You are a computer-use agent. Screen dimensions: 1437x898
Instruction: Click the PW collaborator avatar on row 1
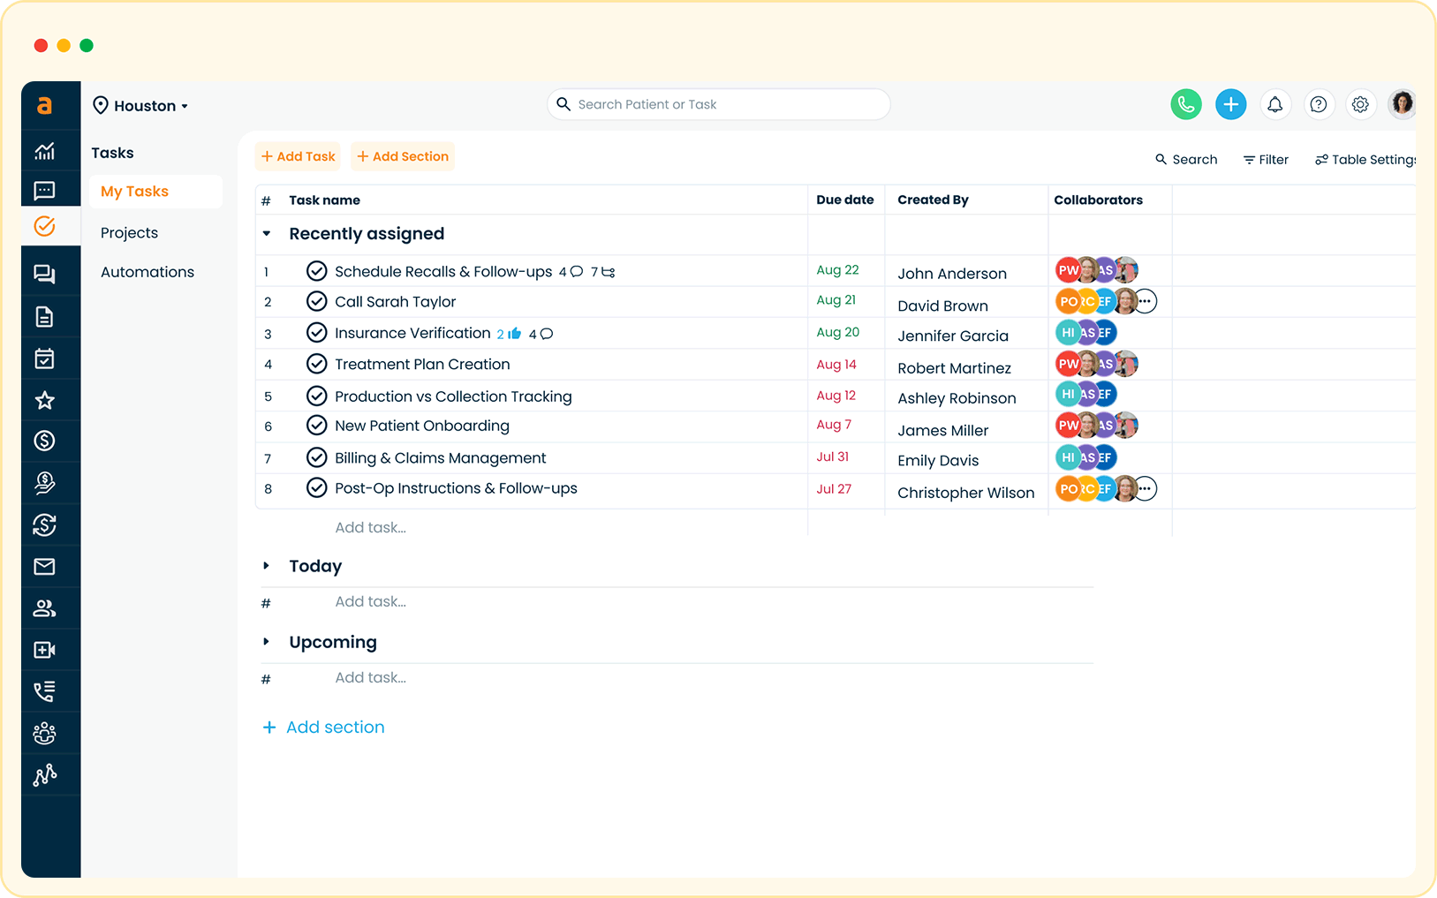(x=1067, y=270)
